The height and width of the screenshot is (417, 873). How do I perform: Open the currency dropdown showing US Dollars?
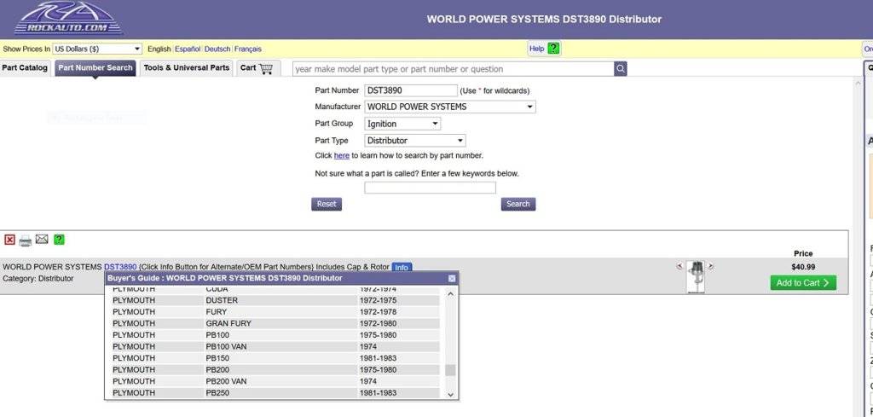(x=97, y=49)
